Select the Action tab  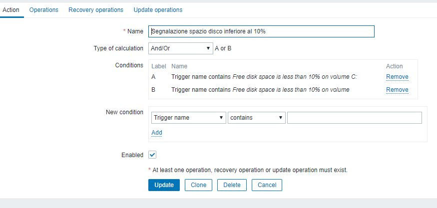(11, 10)
